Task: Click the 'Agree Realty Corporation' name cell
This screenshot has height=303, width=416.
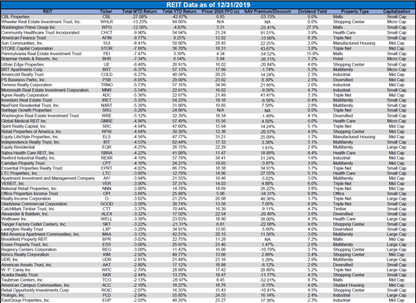Action: pyautogui.click(x=25, y=95)
